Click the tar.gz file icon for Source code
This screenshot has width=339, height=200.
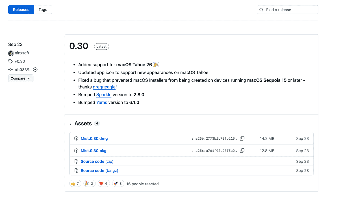[76, 171]
